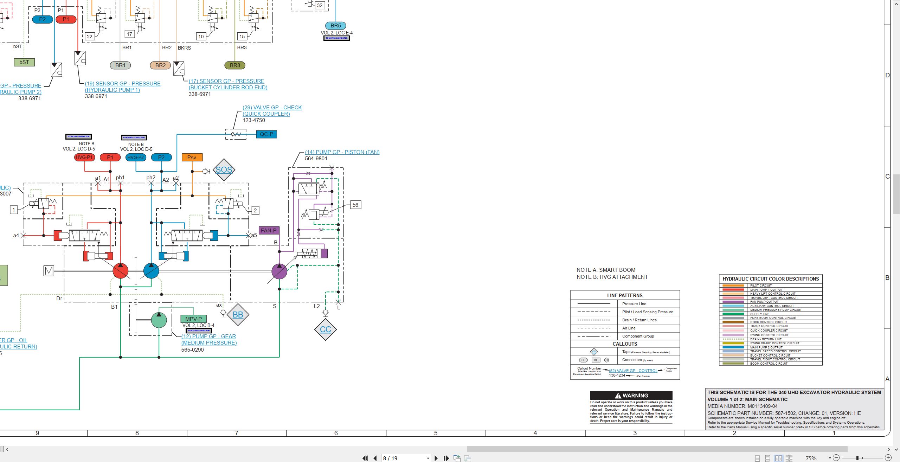This screenshot has height=462, width=900.
Task: Switch to continuous facing view
Action: click(x=789, y=458)
